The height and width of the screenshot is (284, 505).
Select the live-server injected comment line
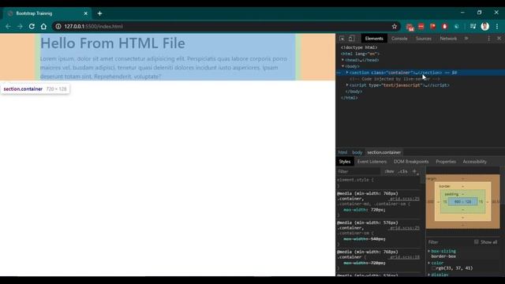(395, 79)
